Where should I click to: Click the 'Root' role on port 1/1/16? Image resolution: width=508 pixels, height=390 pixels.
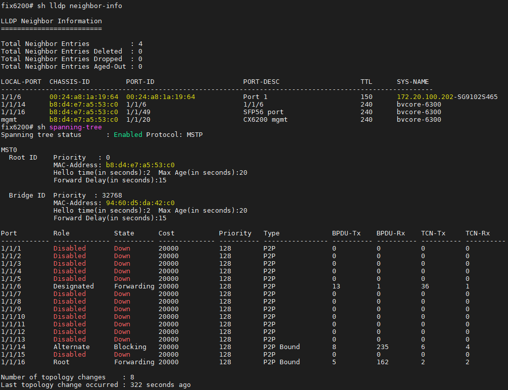coord(61,362)
